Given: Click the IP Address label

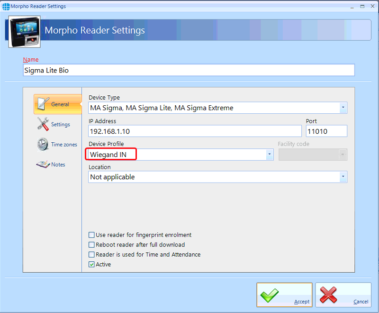Looking at the screenshot, I should 102,121.
